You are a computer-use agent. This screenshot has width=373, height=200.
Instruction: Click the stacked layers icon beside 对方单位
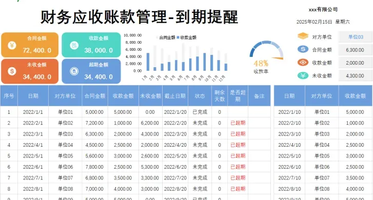pyautogui.click(x=303, y=36)
